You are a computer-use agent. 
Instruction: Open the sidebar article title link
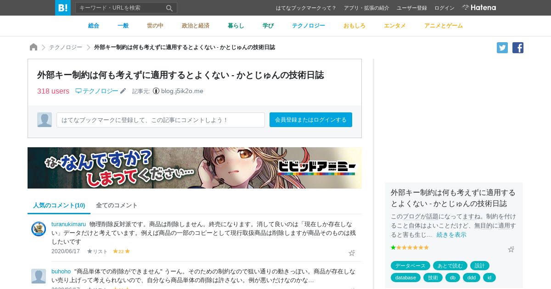453,198
